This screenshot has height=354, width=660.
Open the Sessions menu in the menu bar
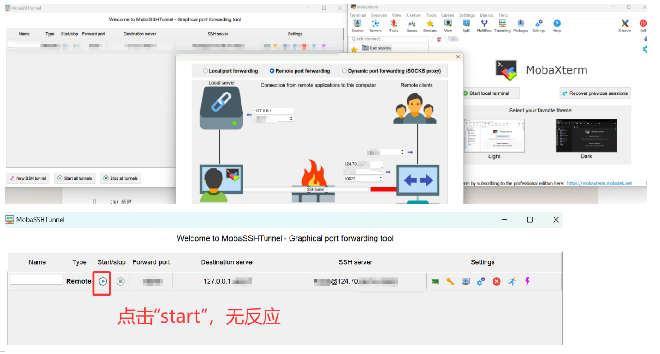(379, 15)
